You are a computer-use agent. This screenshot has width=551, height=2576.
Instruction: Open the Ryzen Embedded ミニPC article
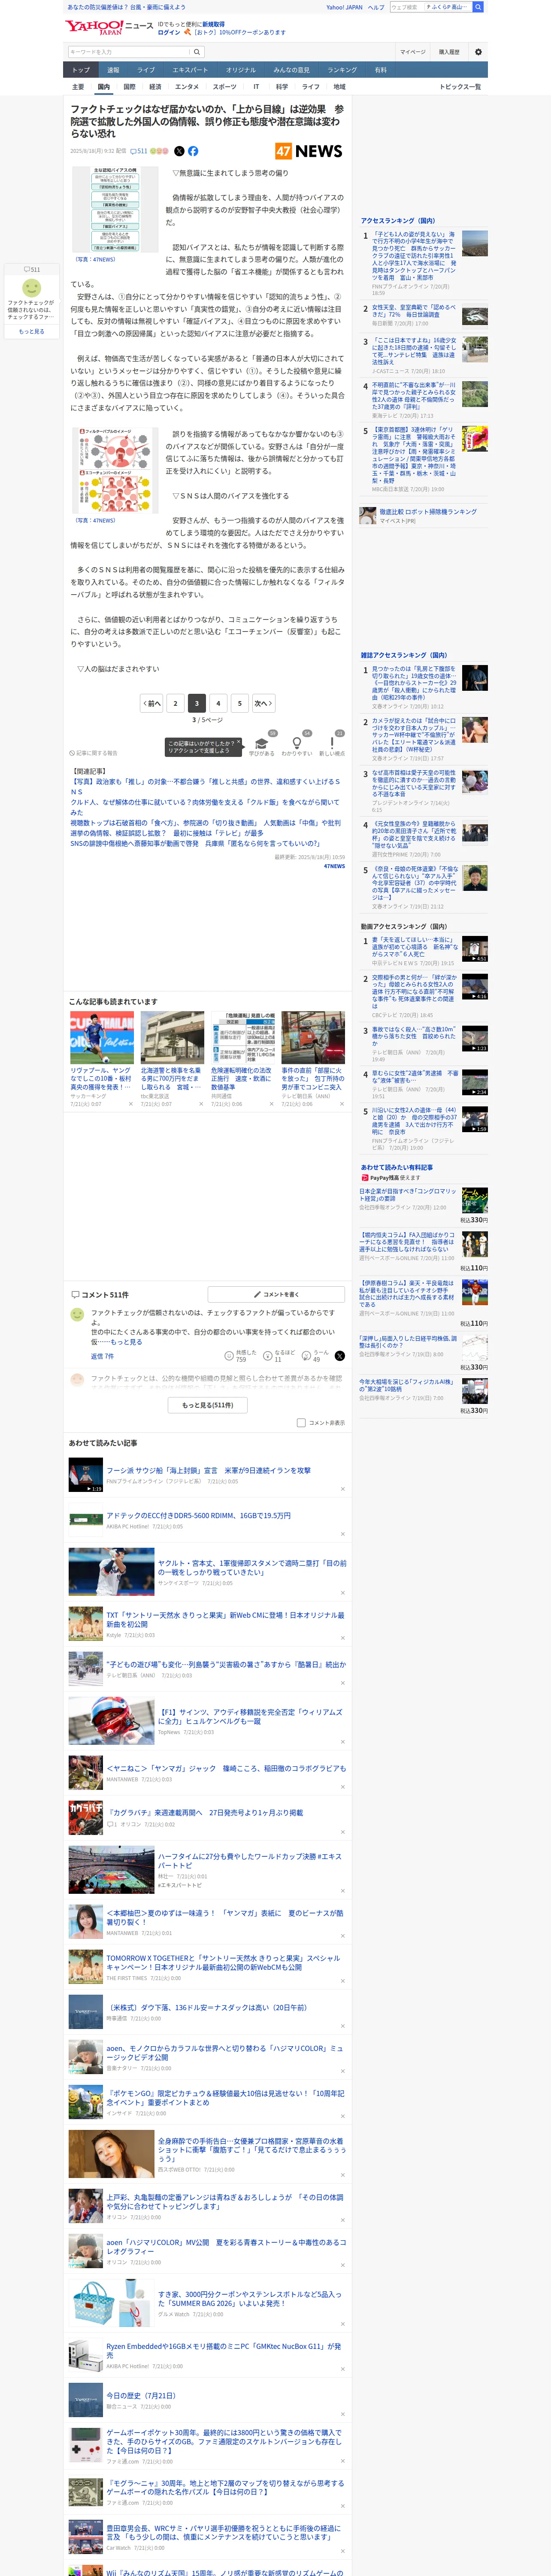click(224, 2350)
